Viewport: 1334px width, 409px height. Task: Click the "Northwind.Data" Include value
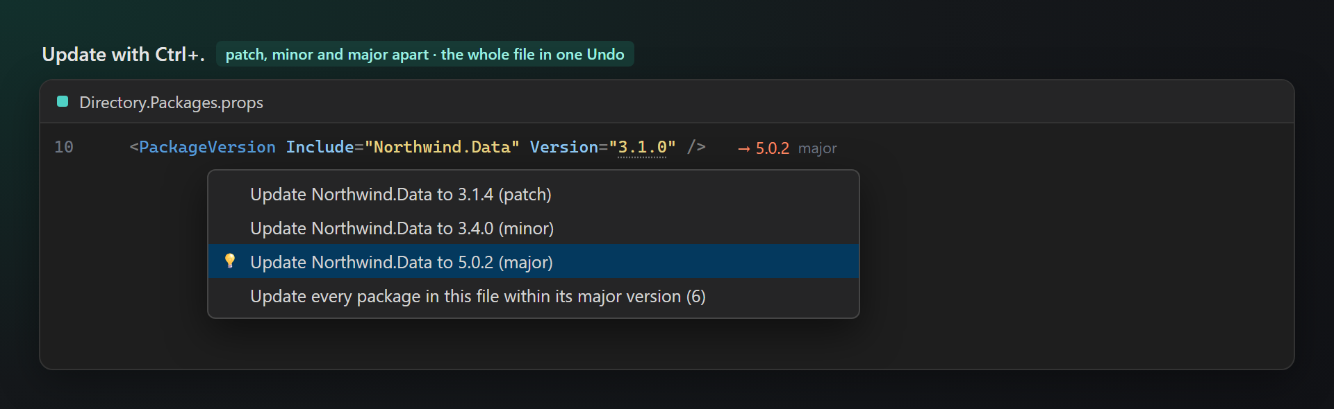pyautogui.click(x=442, y=148)
